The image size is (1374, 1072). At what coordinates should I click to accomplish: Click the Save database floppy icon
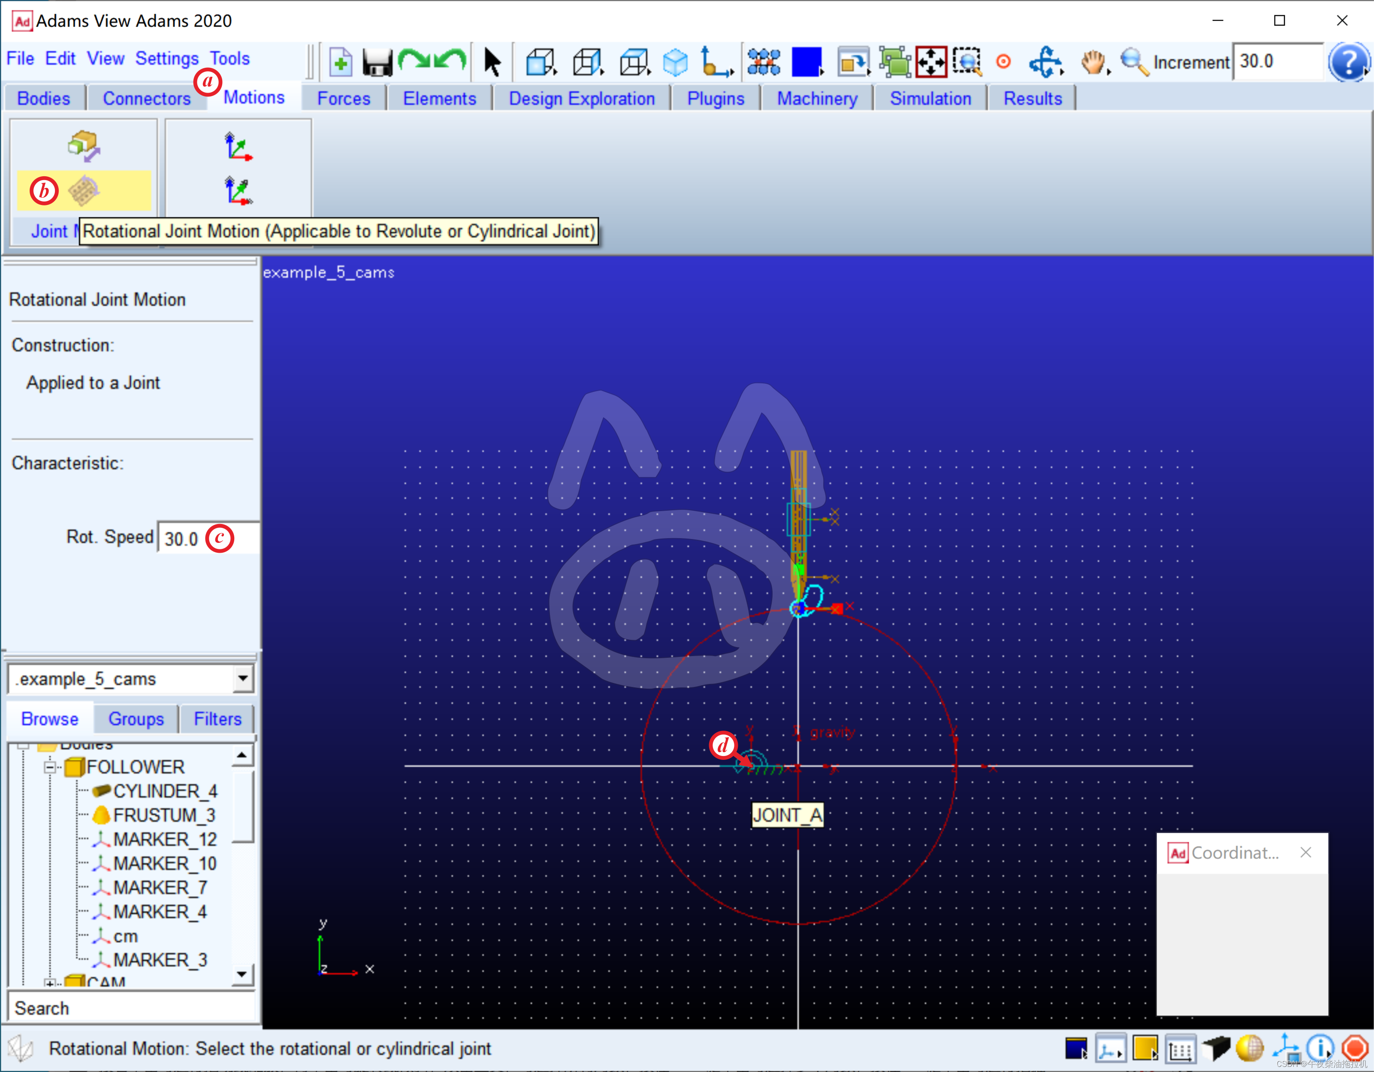tap(377, 62)
